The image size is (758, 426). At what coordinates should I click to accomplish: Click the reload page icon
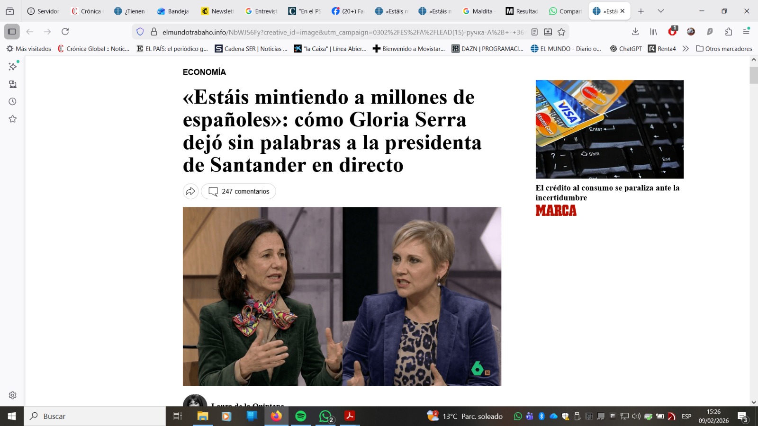[65, 32]
